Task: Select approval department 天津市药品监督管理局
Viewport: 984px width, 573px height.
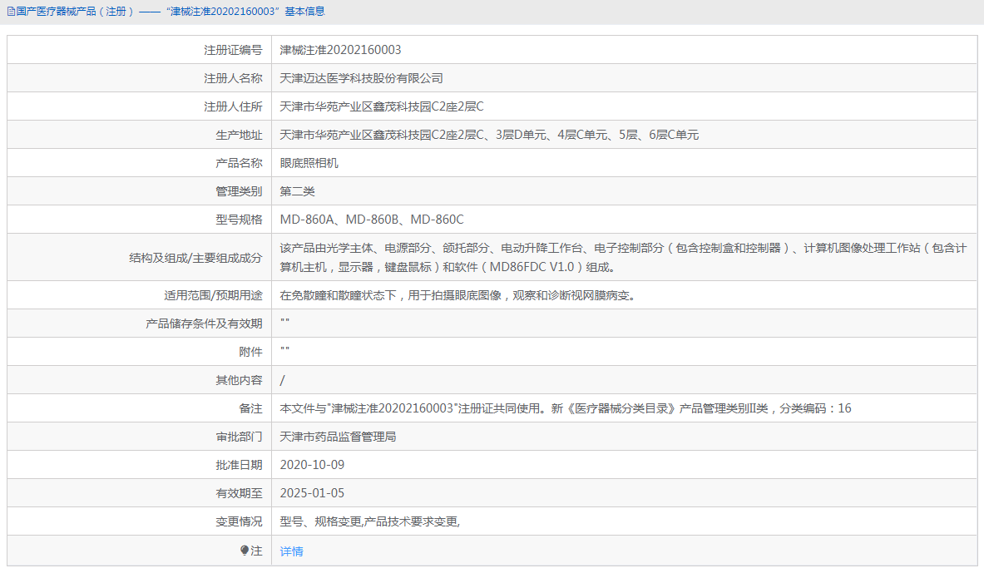Action: tap(338, 437)
